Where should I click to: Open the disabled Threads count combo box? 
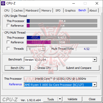[x=36, y=49]
